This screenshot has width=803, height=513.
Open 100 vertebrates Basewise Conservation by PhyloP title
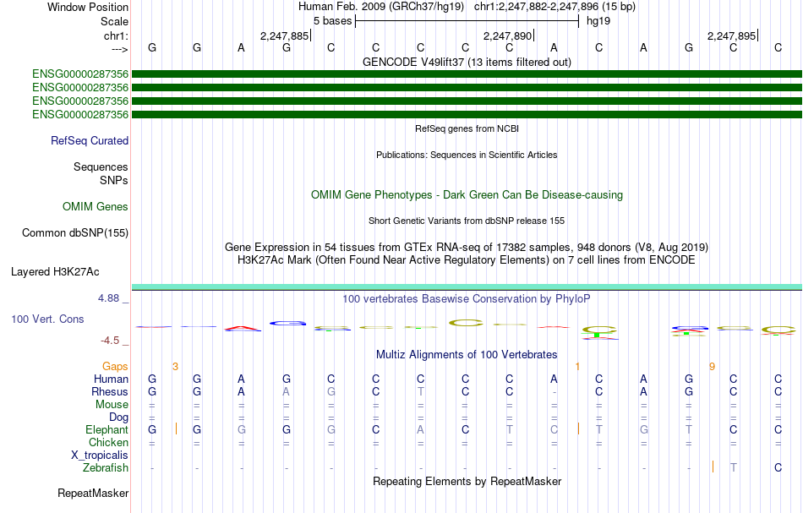[x=467, y=299]
